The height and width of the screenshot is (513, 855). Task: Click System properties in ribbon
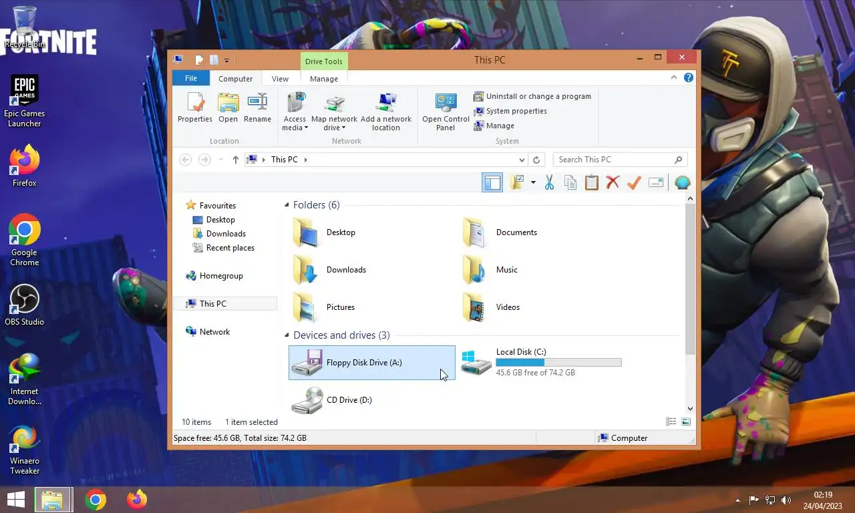click(x=510, y=111)
